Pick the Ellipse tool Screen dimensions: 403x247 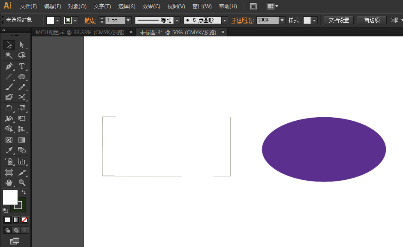point(22,77)
